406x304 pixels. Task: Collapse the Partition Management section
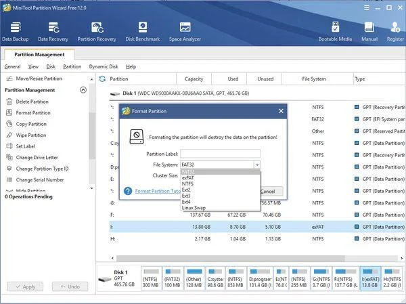(83, 90)
